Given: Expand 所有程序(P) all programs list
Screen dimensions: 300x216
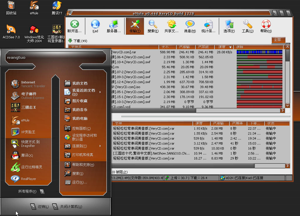Looking at the screenshot, I should 31,191.
